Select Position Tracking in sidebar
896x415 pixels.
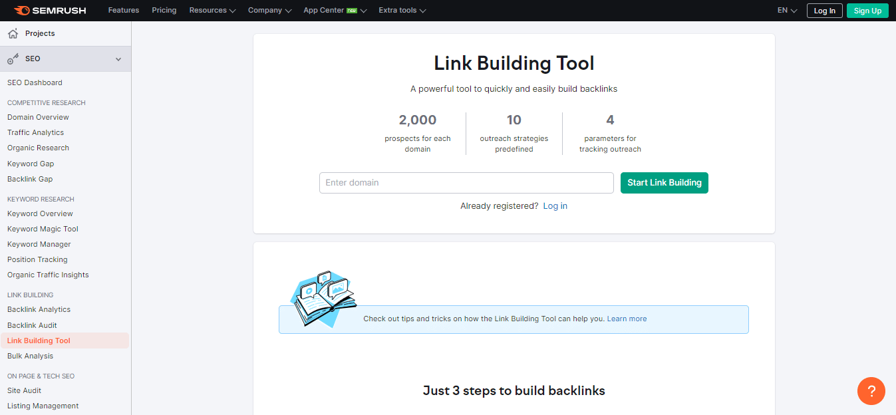pos(37,259)
